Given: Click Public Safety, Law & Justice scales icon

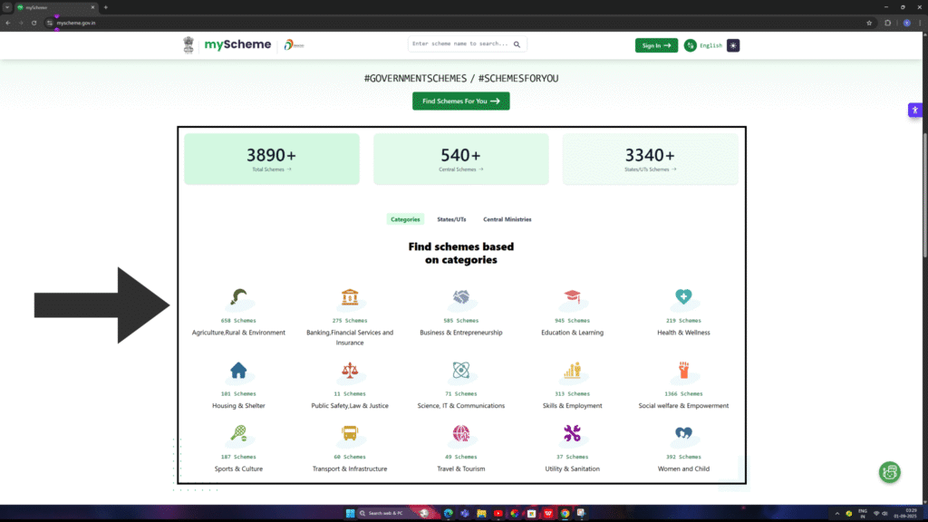Looking at the screenshot, I should [x=350, y=371].
